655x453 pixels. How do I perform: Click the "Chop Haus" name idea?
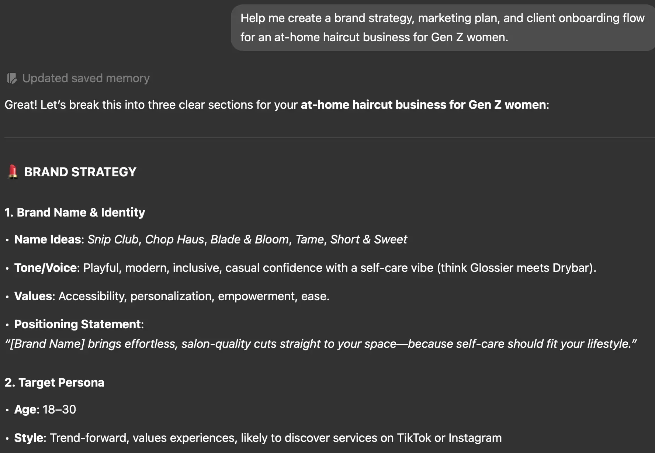[174, 239]
